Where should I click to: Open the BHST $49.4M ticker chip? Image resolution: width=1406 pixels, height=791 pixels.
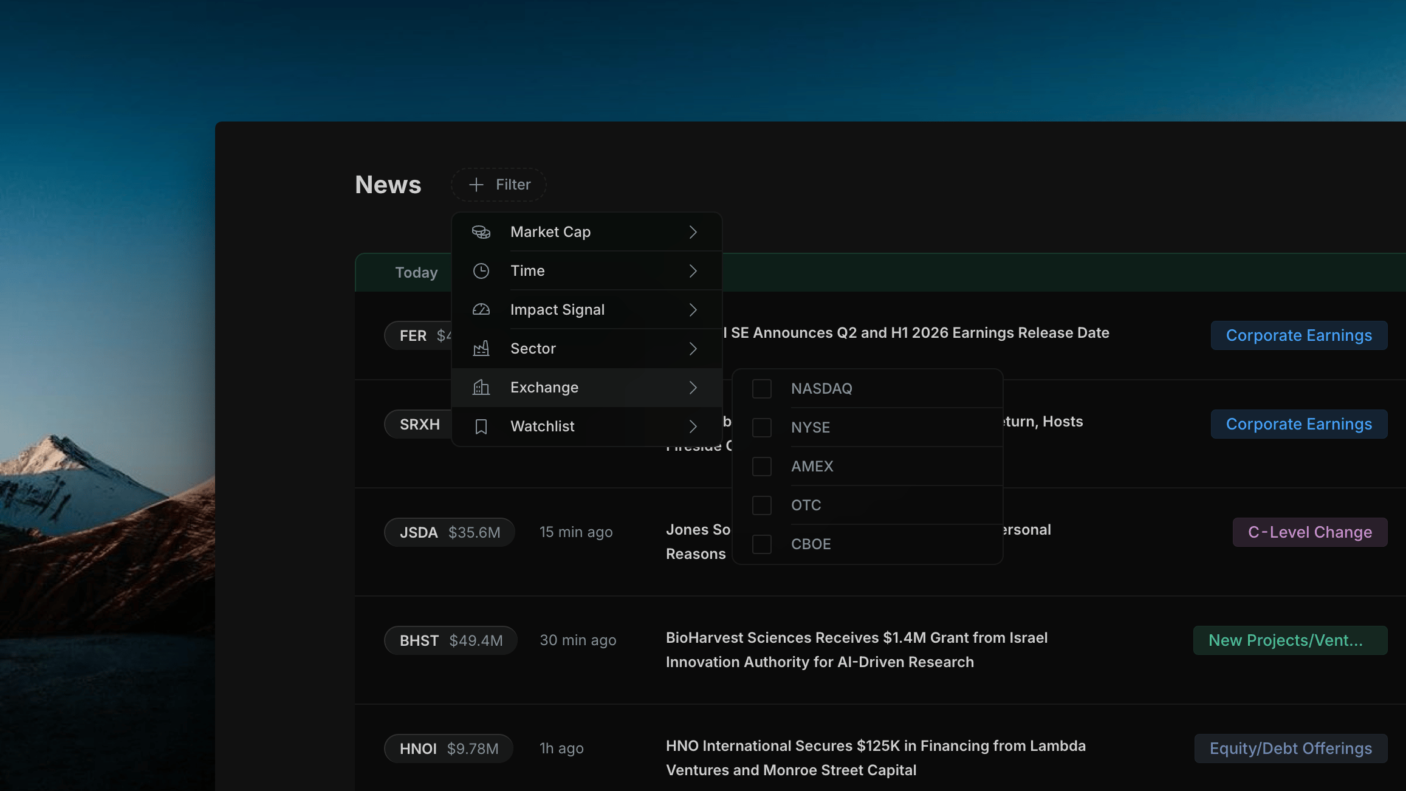451,640
